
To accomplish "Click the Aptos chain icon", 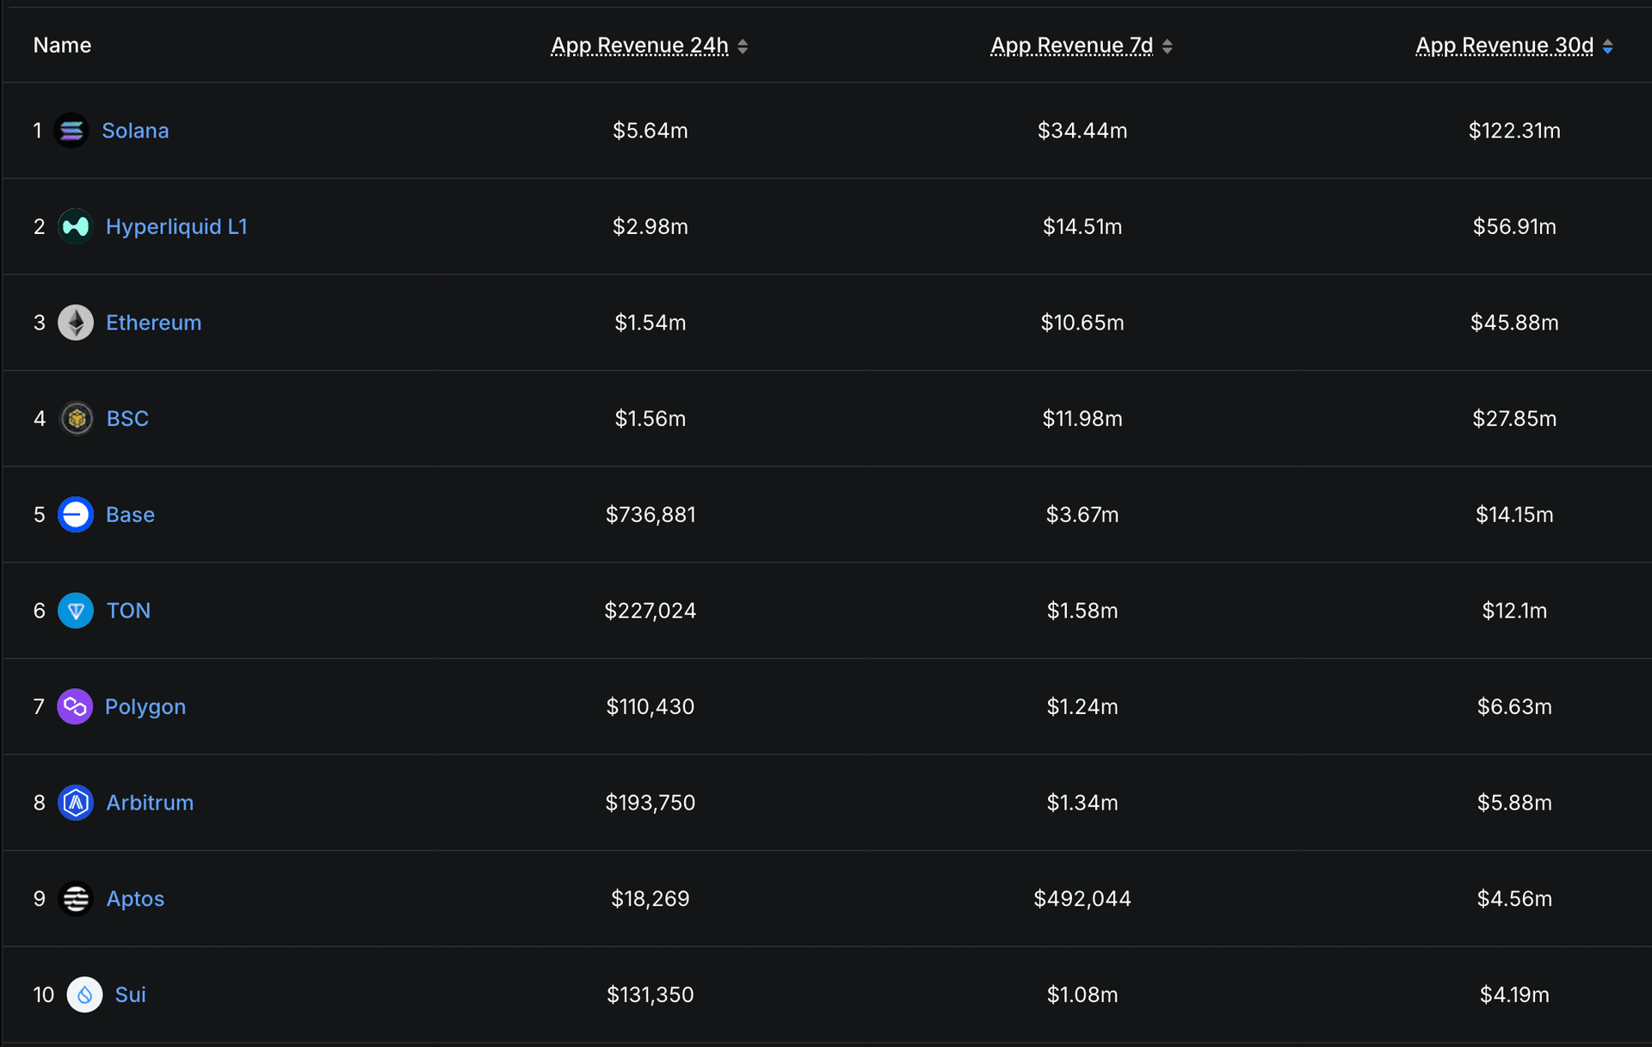I will (76, 898).
